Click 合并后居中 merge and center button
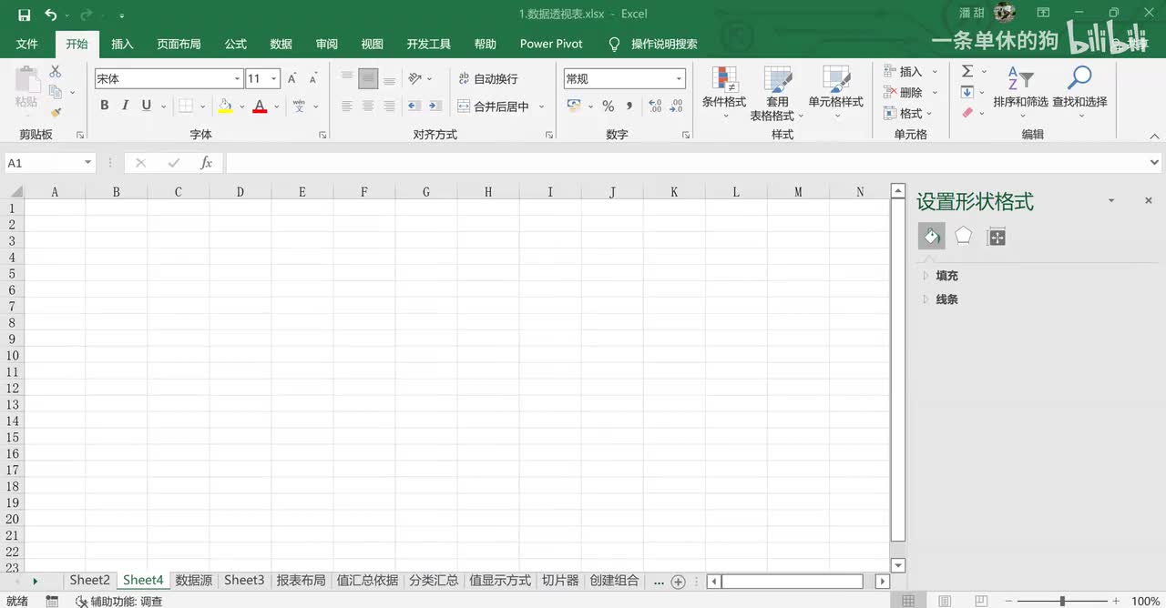The image size is (1166, 608). (493, 106)
